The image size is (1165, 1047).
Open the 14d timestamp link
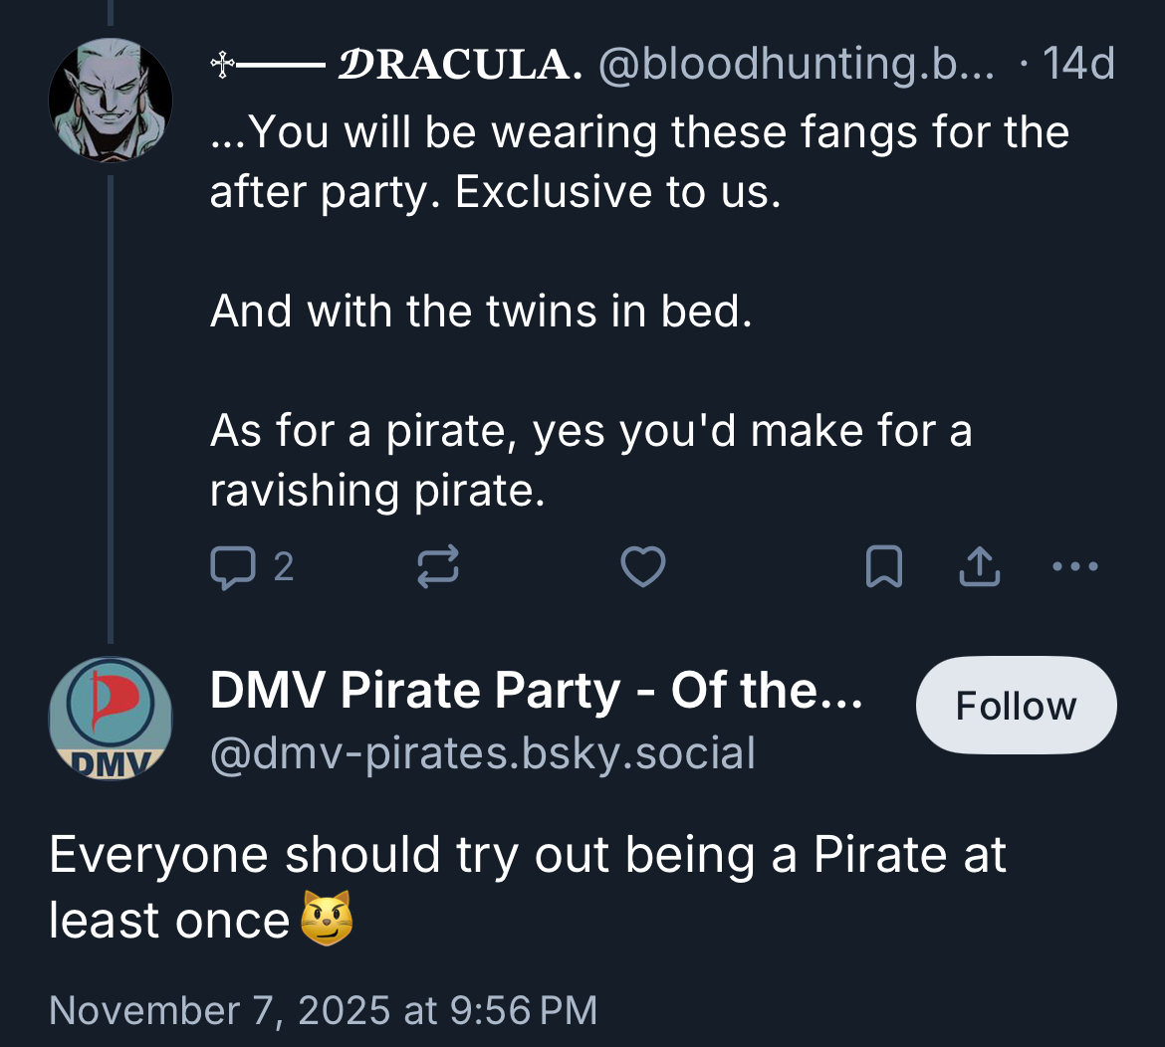pos(1078,66)
